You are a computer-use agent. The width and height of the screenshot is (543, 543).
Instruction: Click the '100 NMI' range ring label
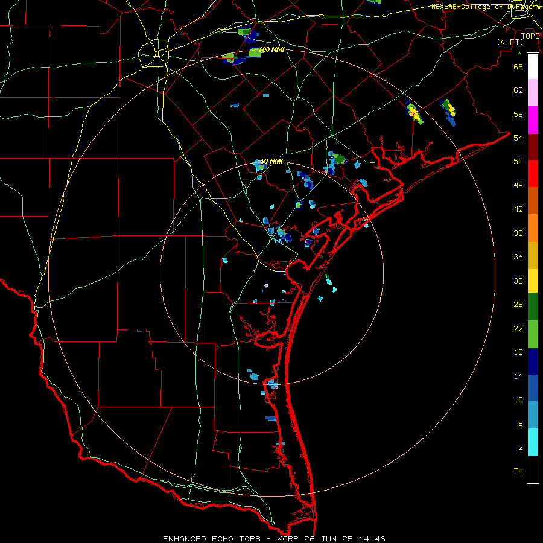pos(272,49)
